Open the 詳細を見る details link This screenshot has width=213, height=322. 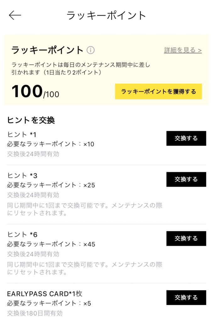[183, 50]
